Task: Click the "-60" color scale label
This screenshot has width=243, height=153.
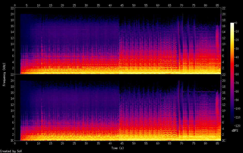Action: (236, 74)
